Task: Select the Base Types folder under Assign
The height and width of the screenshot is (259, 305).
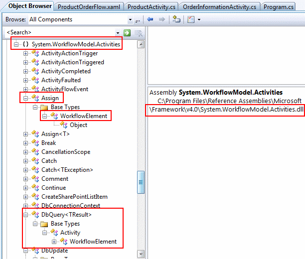Action: click(65, 107)
